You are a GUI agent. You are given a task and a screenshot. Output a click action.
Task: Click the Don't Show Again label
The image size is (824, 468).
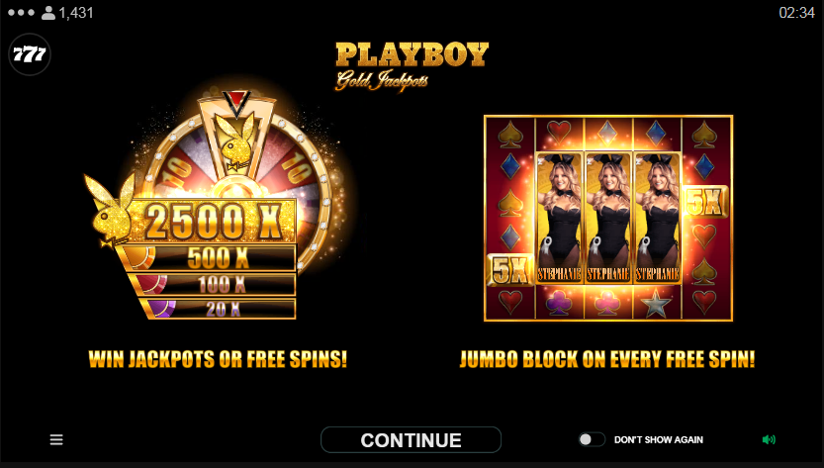coord(659,439)
